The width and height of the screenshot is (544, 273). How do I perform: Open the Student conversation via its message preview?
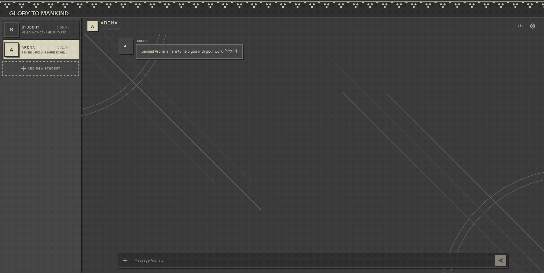click(x=45, y=33)
